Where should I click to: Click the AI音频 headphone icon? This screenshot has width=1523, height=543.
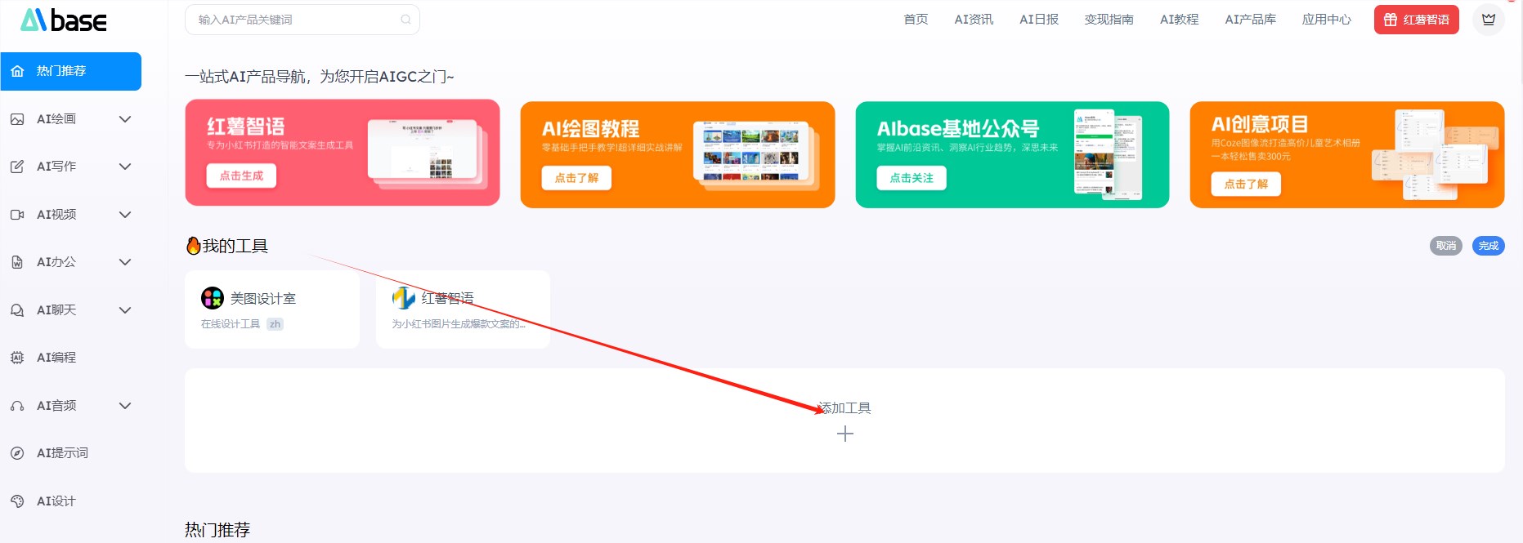17,406
